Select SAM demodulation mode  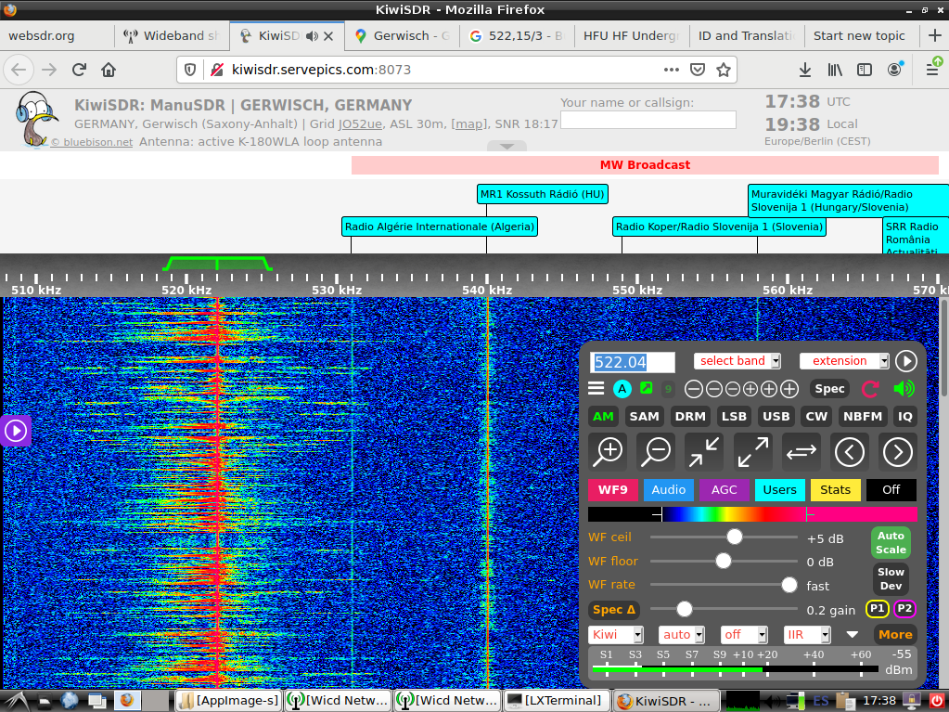644,417
